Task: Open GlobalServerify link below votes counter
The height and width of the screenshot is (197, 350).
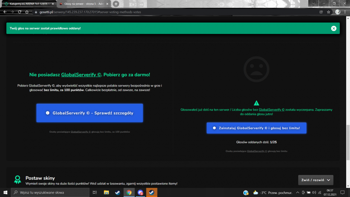Action: pyautogui.click(x=257, y=151)
